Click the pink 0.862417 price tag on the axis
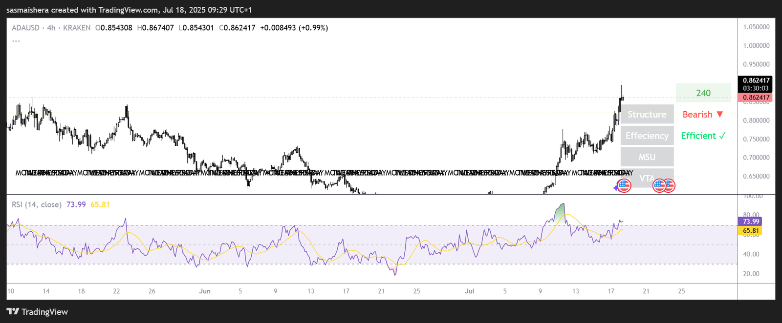This screenshot has width=782, height=323. coord(756,98)
